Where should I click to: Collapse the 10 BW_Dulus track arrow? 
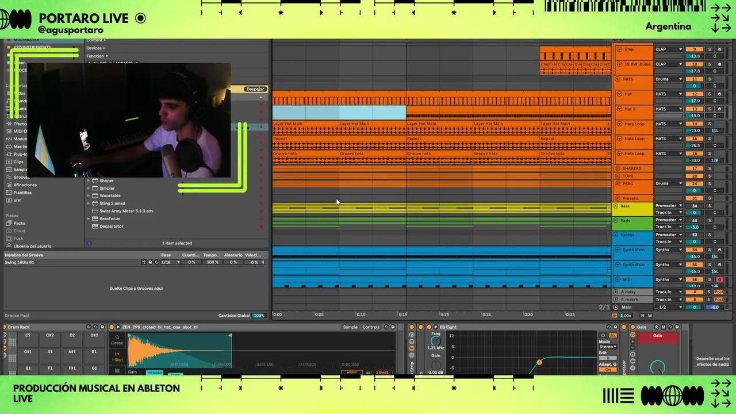click(619, 64)
